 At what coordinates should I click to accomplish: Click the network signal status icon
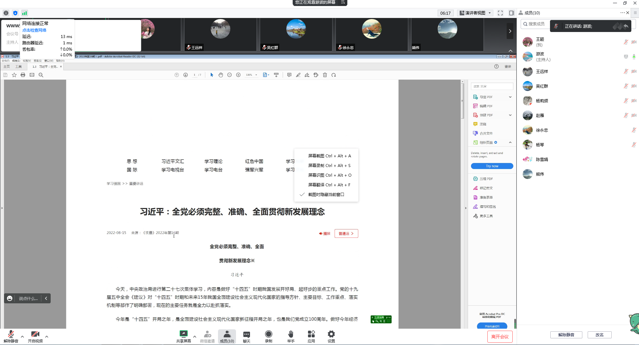24,13
